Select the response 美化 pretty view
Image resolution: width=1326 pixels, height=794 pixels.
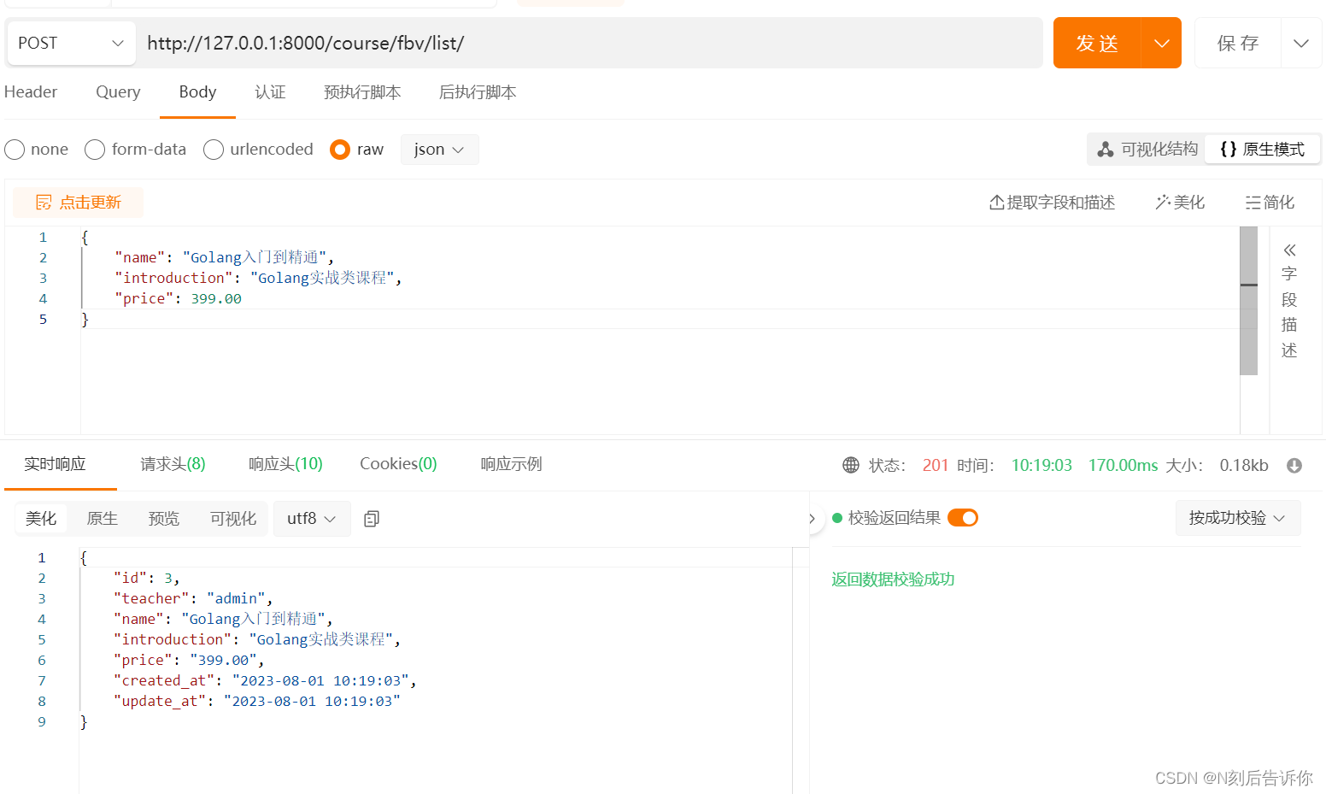pyautogui.click(x=41, y=519)
